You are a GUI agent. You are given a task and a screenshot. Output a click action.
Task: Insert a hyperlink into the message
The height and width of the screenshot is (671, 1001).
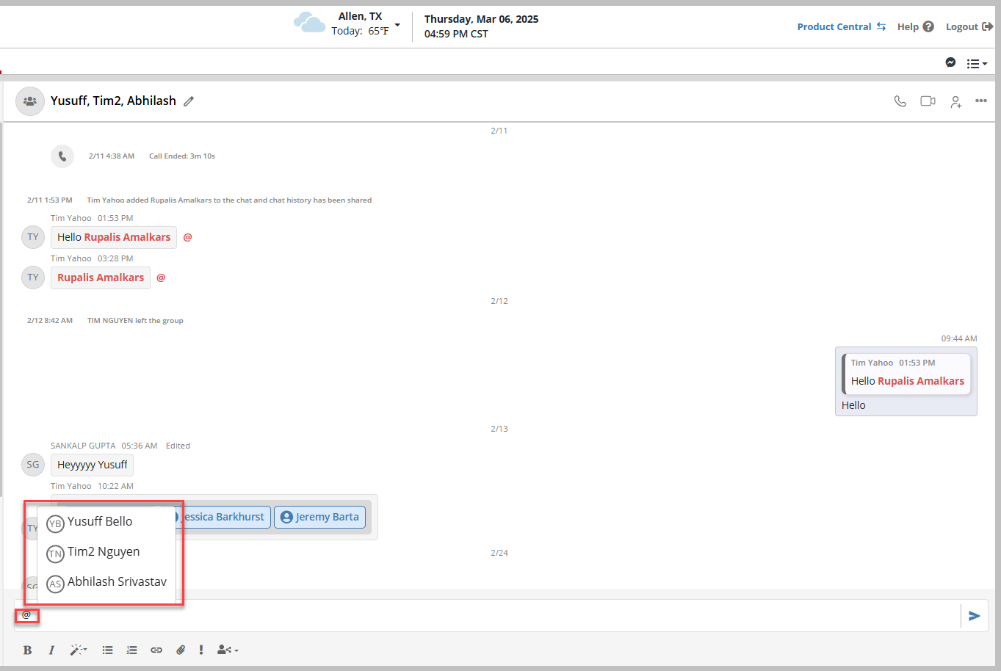(x=156, y=650)
